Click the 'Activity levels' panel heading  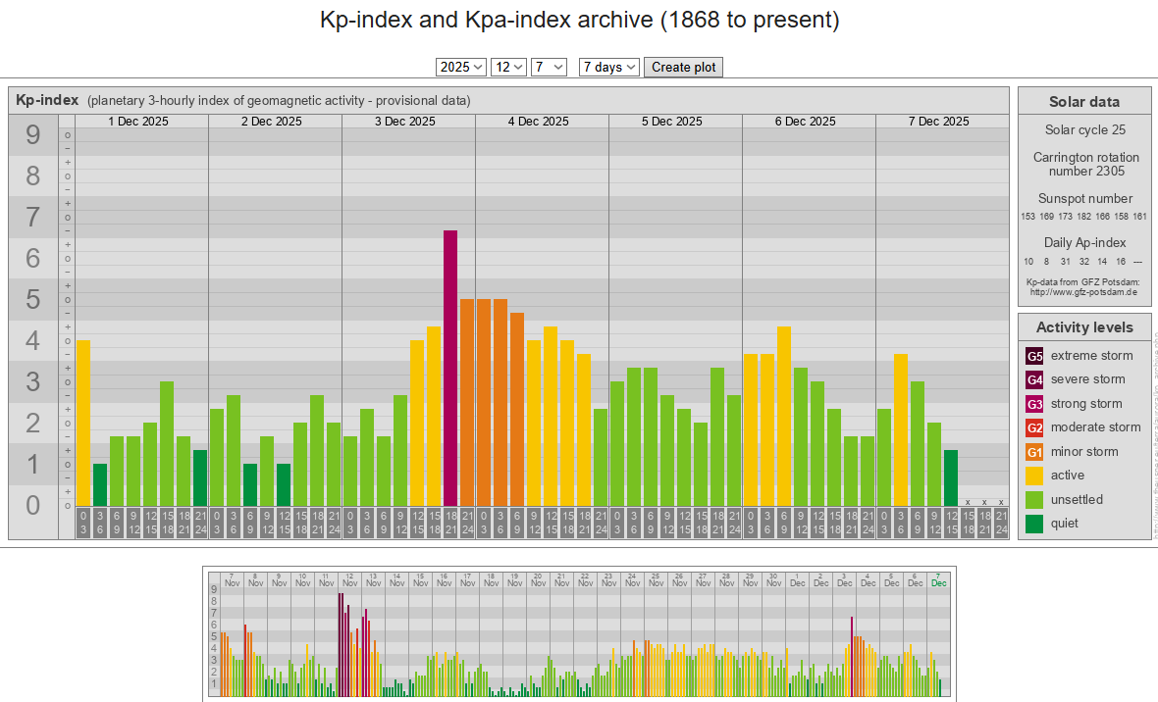(x=1084, y=327)
